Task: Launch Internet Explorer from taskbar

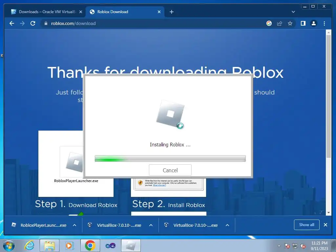Action: click(x=29, y=245)
